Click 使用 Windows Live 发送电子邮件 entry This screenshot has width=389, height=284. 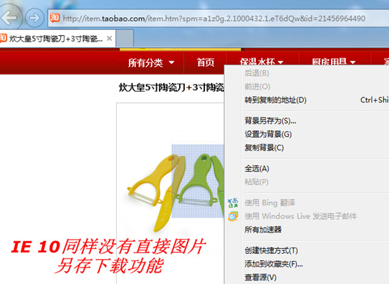point(301,216)
